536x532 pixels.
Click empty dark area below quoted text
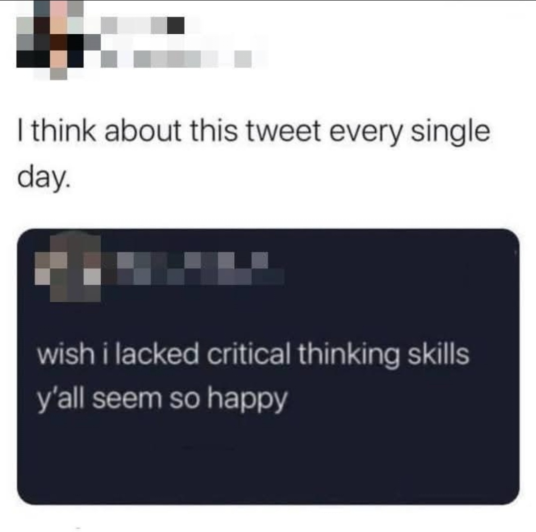click(268, 458)
